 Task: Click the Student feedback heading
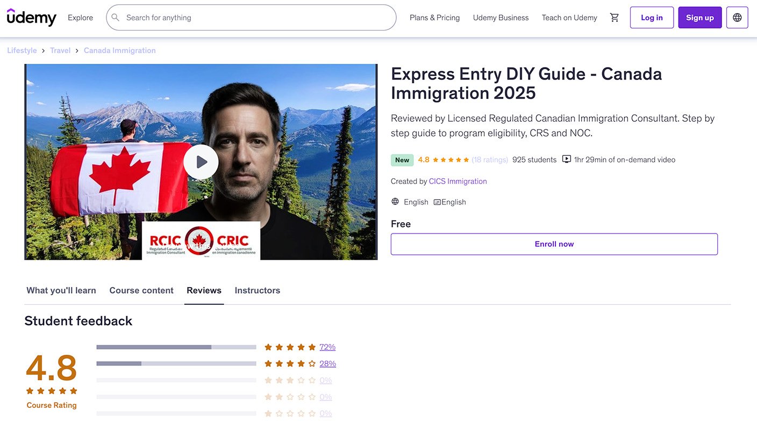click(78, 321)
